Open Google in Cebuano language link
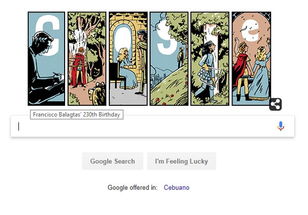This screenshot has width=308, height=215. 176,188
